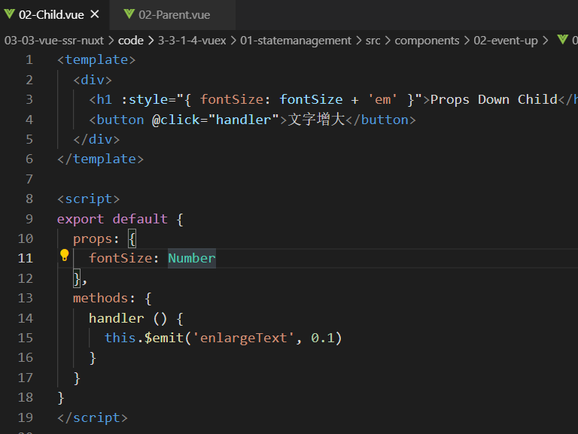Viewport: 578px width, 434px height.
Task: Click the lightbulb code action icon
Action: 65,256
